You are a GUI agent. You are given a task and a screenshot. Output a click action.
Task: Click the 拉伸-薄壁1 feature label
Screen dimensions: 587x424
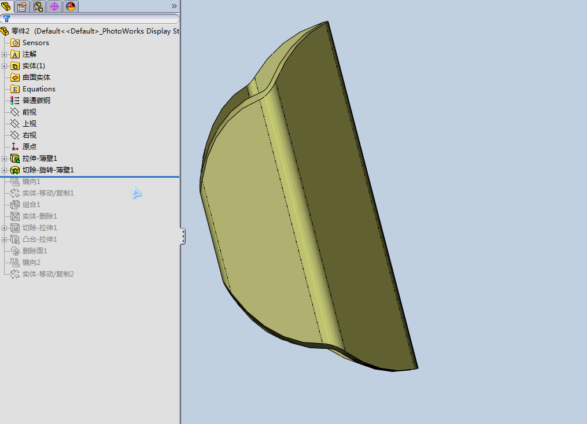40,158
